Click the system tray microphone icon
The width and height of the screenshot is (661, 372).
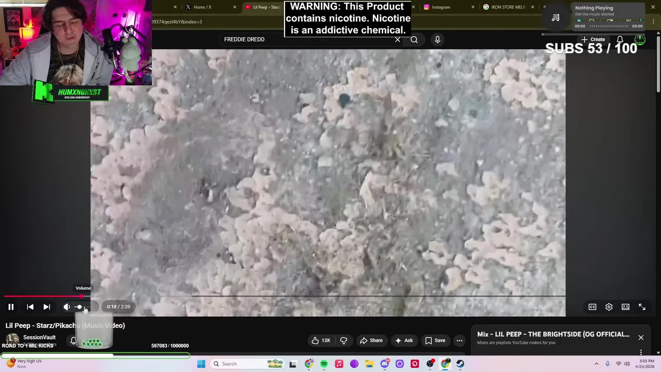click(607, 364)
